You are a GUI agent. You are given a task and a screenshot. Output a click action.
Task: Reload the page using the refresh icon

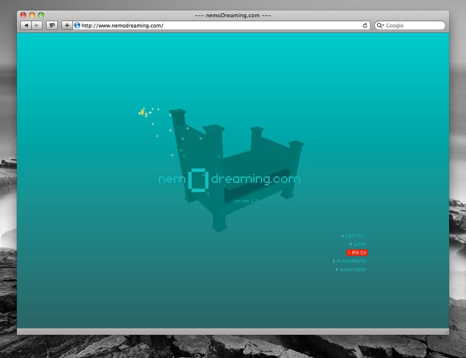[x=365, y=25]
